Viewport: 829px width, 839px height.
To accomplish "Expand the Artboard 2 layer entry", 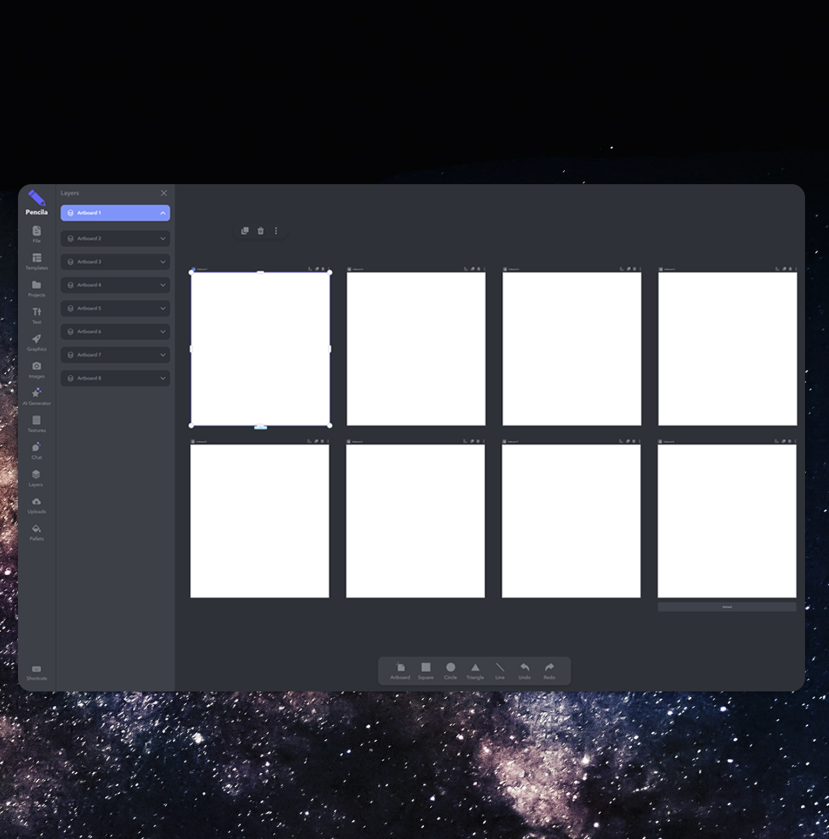I will (x=162, y=238).
